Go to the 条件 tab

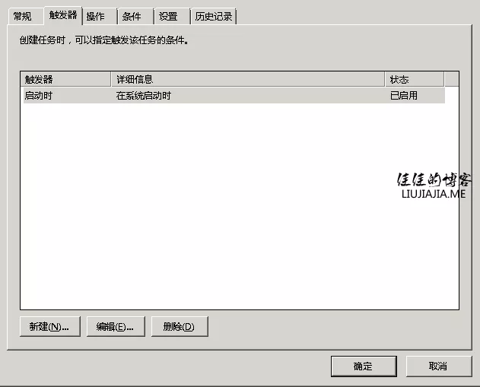(132, 17)
